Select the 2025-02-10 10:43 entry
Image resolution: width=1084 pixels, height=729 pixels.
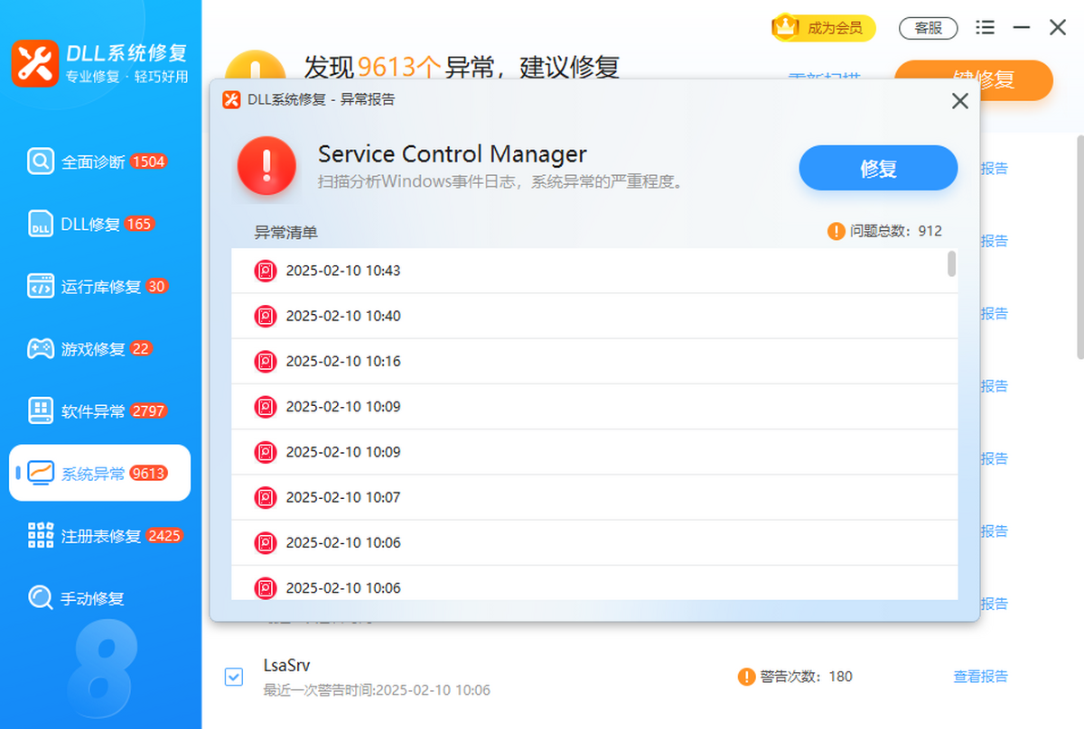tap(594, 271)
